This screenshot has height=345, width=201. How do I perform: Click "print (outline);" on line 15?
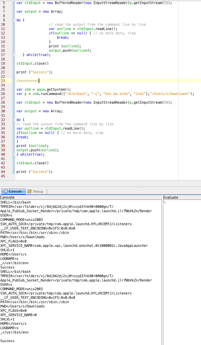pyautogui.click(x=65, y=46)
